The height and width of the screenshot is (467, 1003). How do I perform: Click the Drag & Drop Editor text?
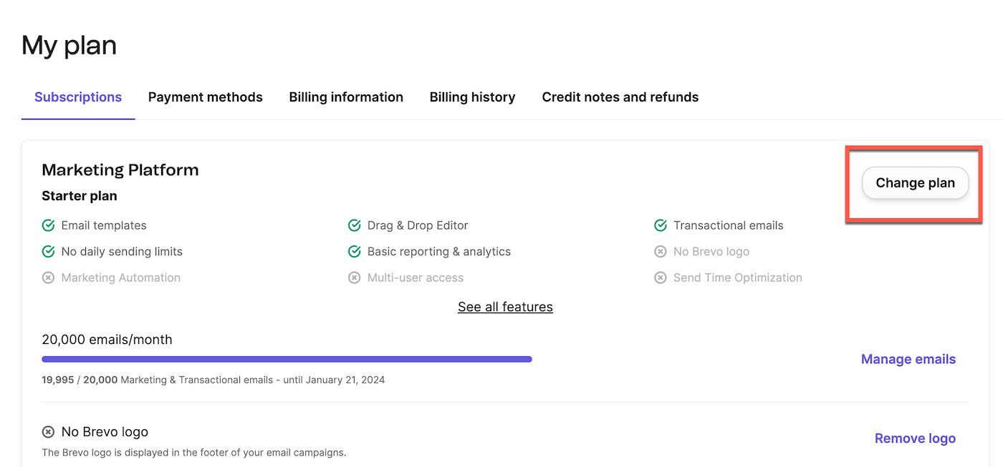click(418, 226)
